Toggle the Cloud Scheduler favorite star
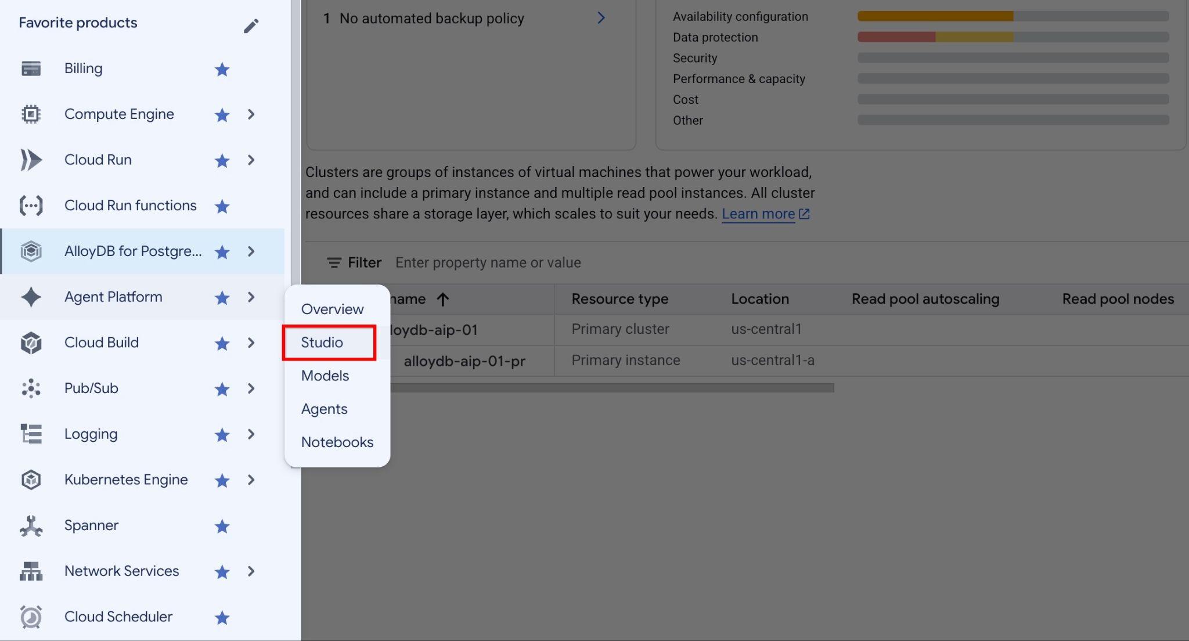1189x641 pixels. pyautogui.click(x=222, y=618)
